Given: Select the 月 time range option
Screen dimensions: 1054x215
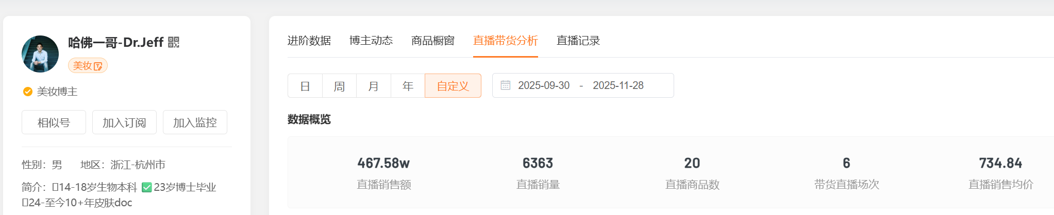Looking at the screenshot, I should [x=374, y=86].
